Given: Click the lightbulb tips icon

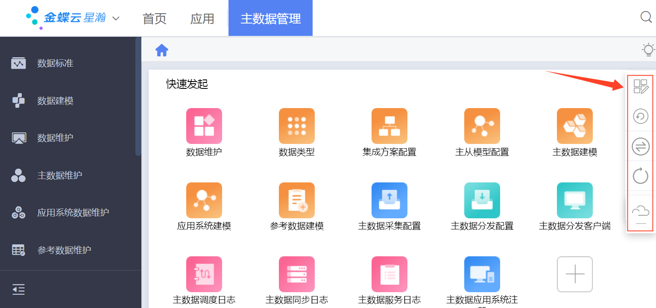Looking at the screenshot, I should pyautogui.click(x=649, y=50).
